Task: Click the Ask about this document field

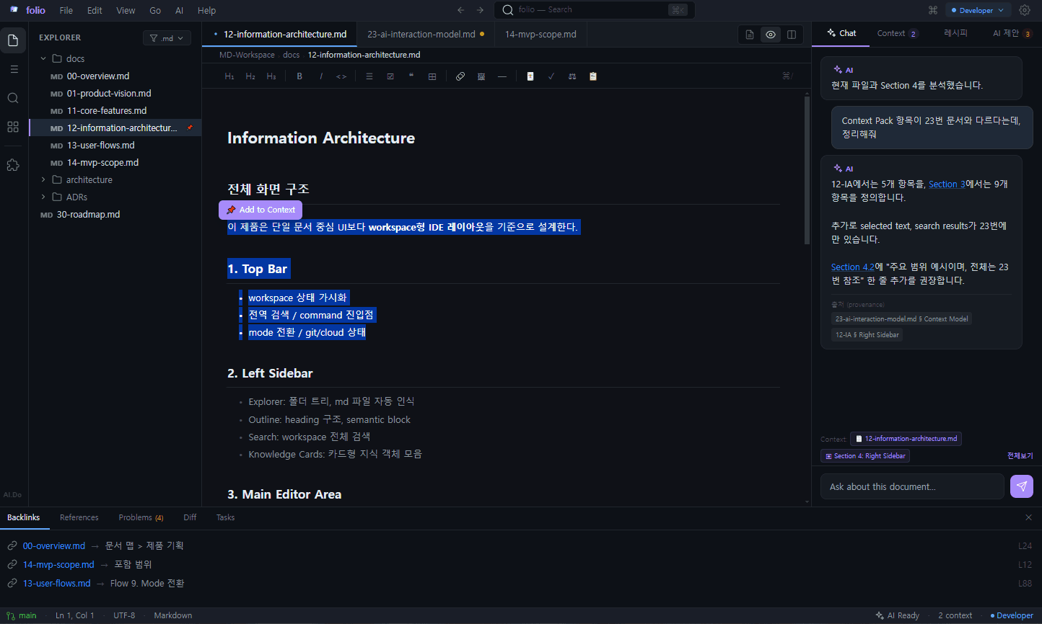Action: click(911, 486)
